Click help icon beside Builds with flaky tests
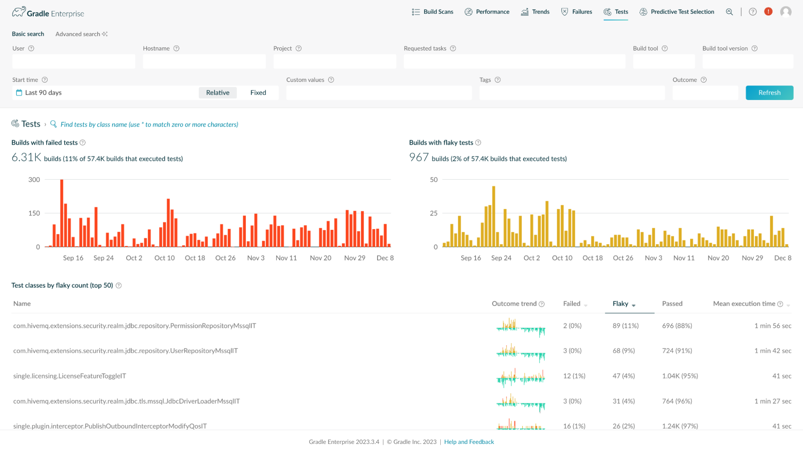 coord(478,143)
